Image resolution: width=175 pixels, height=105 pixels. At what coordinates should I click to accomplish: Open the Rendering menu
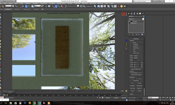52,3
